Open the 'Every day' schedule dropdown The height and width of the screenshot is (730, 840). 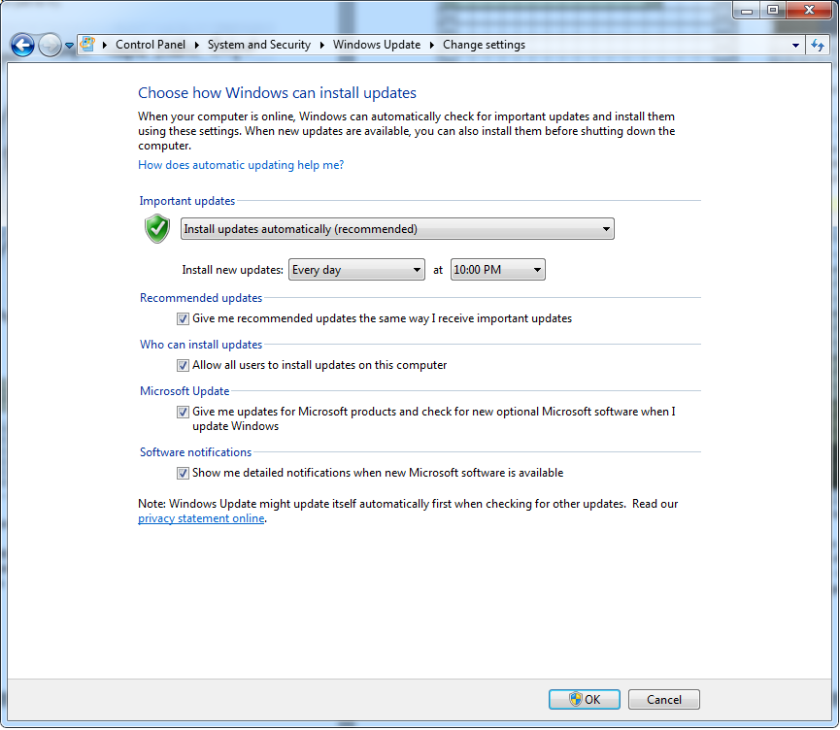pos(356,270)
